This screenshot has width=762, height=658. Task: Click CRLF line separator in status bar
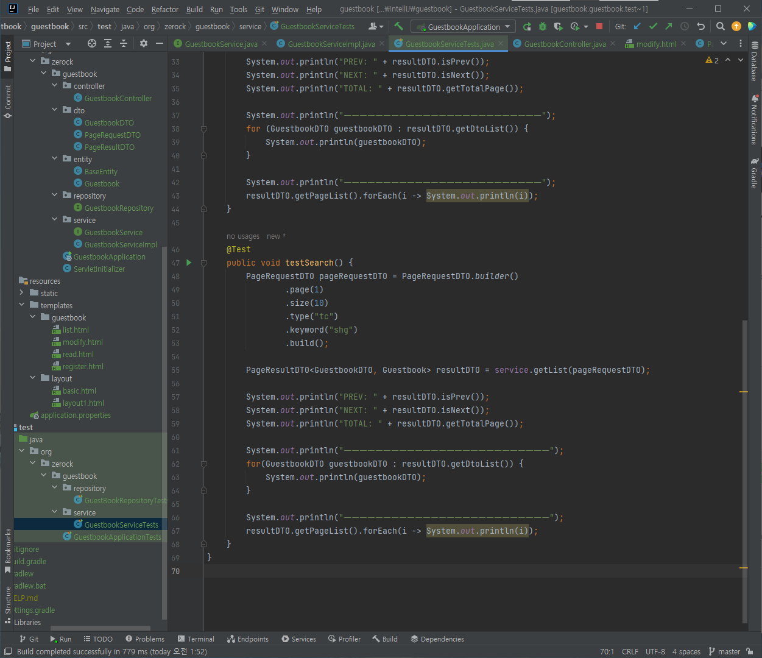[630, 651]
